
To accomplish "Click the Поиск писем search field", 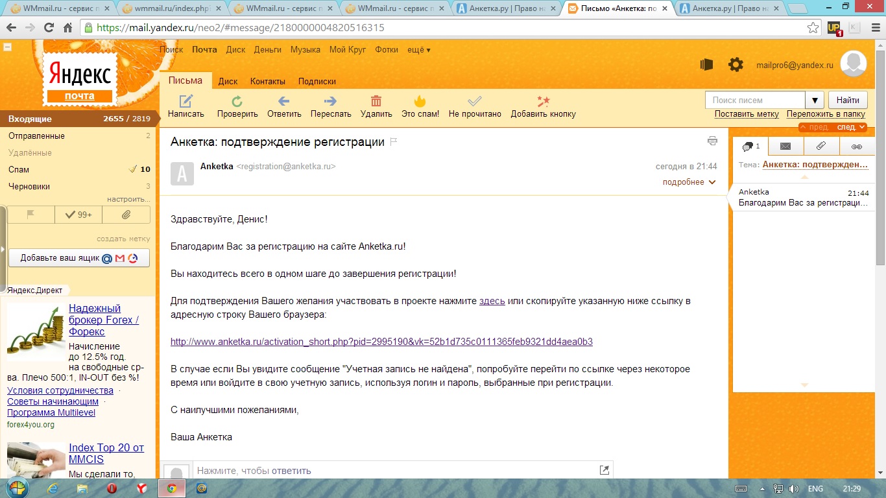I will coord(755,100).
